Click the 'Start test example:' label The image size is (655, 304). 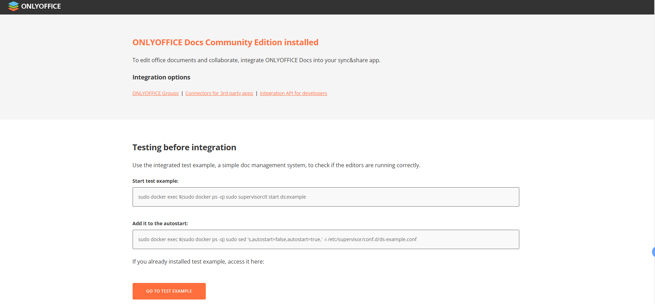pos(155,181)
